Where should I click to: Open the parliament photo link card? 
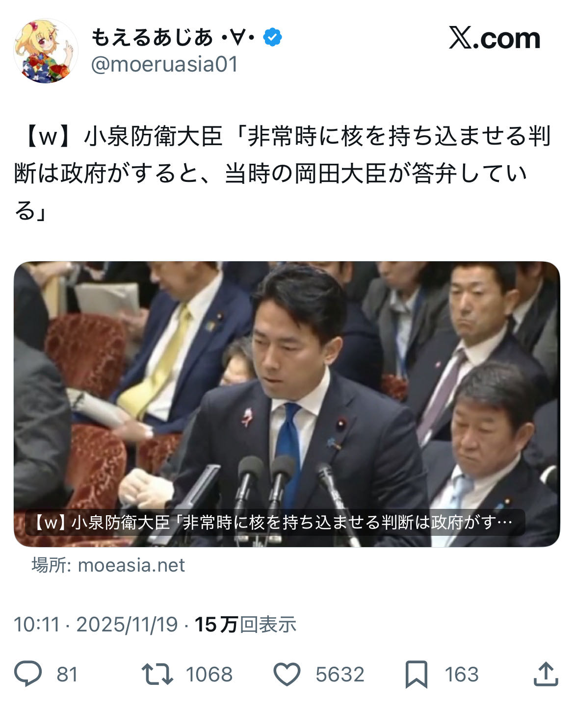click(287, 404)
